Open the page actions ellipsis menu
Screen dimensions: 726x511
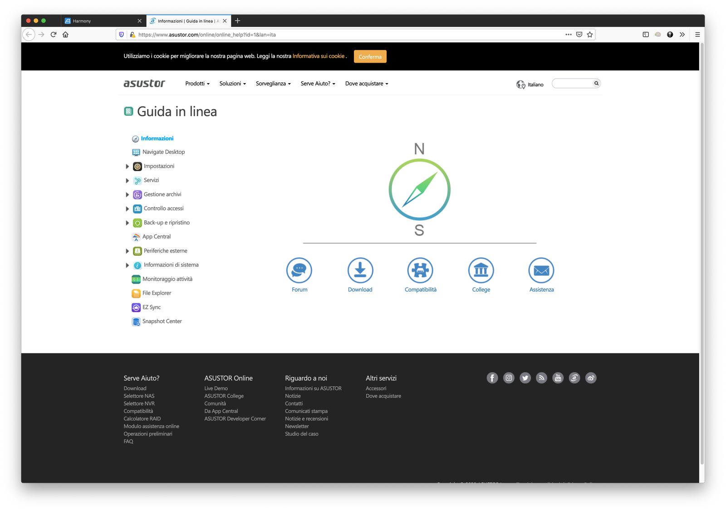point(568,35)
